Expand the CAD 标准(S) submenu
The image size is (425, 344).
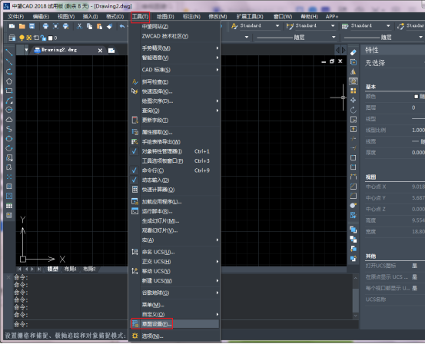[x=174, y=70]
